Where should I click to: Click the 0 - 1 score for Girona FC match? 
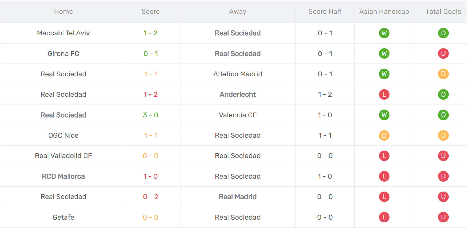pos(150,54)
